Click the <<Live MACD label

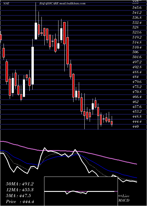pos(124,198)
